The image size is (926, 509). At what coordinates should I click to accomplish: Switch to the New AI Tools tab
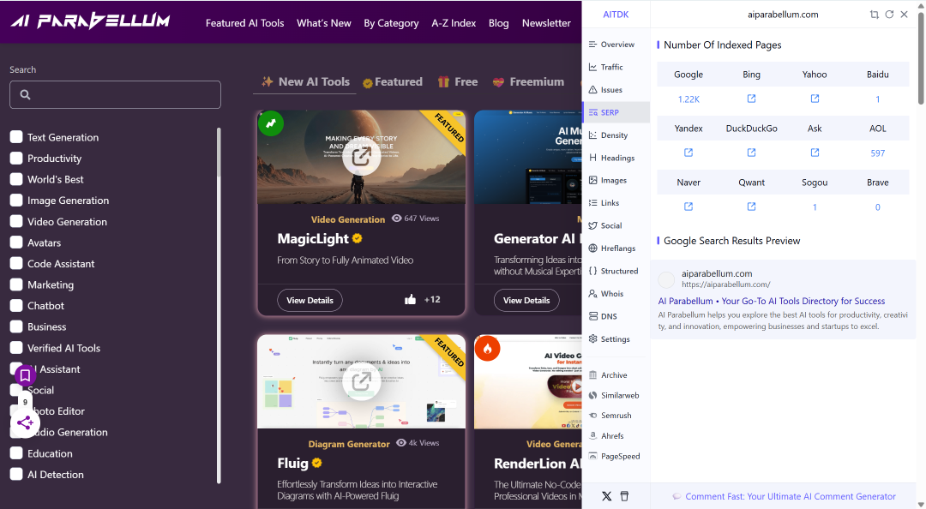305,81
